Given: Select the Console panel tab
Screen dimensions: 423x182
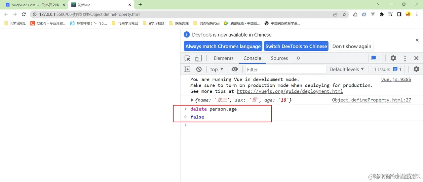Looking at the screenshot, I should click(x=252, y=58).
